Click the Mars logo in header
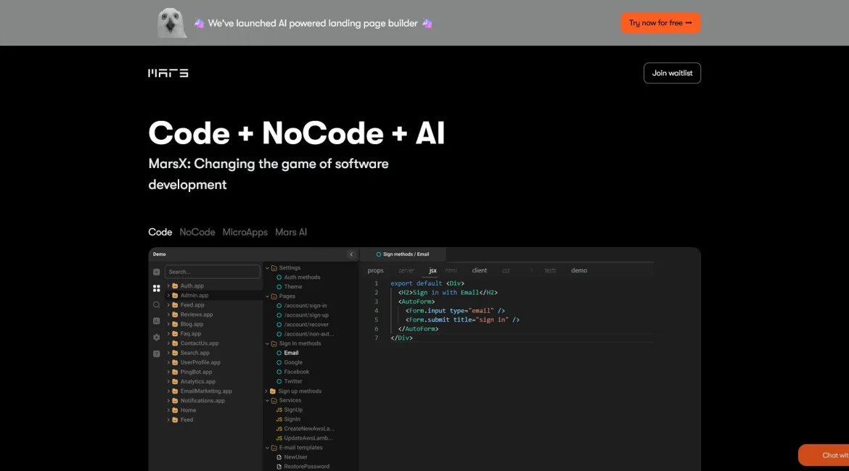This screenshot has width=849, height=471. pyautogui.click(x=168, y=73)
